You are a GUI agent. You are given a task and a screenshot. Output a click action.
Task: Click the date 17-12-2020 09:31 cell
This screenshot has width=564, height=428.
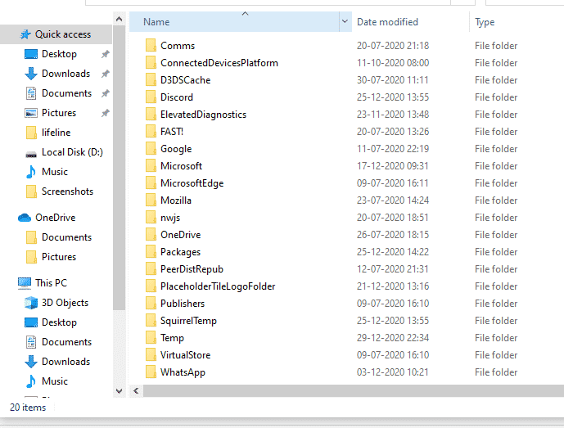click(392, 166)
